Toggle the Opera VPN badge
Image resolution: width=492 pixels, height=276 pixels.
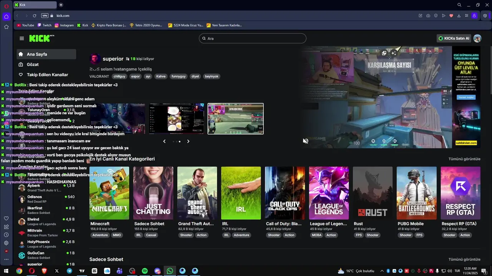45,16
